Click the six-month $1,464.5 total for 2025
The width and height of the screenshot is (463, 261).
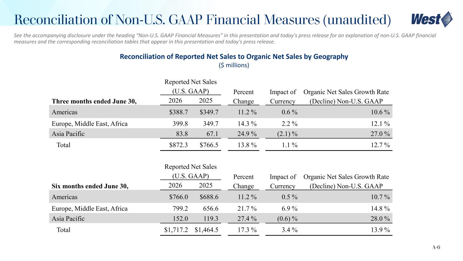[206, 230]
